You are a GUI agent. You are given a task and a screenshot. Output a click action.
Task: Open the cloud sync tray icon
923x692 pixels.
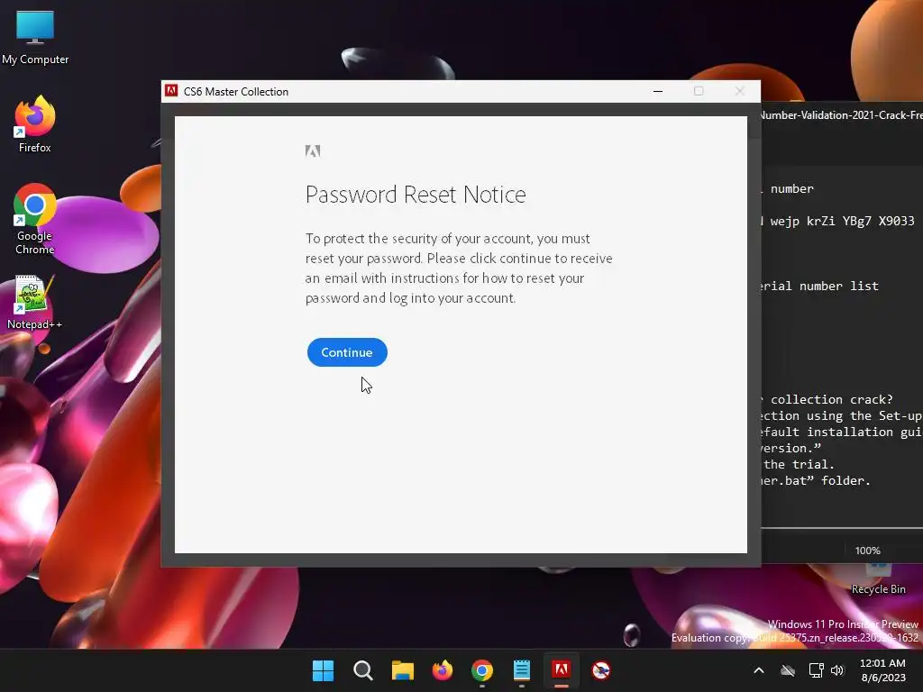(x=788, y=670)
